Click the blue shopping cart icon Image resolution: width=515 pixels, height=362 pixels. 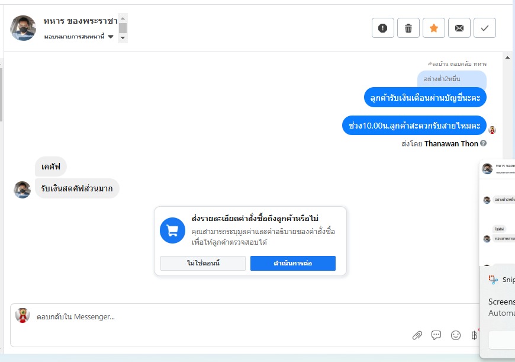[x=172, y=230]
